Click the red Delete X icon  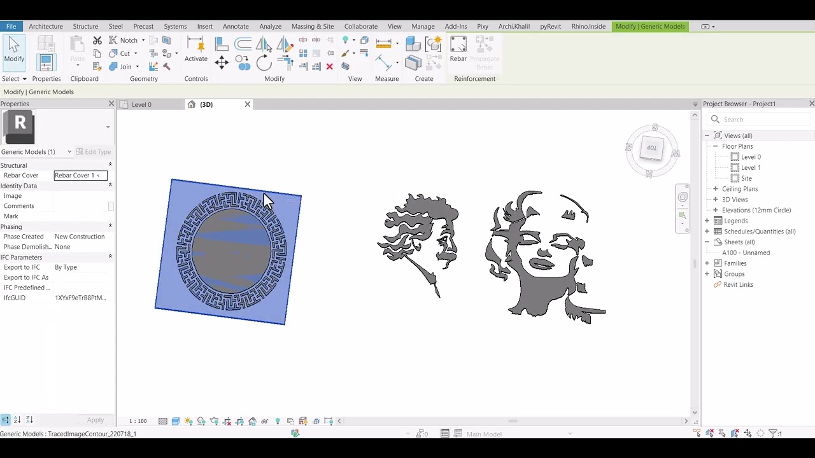point(329,66)
